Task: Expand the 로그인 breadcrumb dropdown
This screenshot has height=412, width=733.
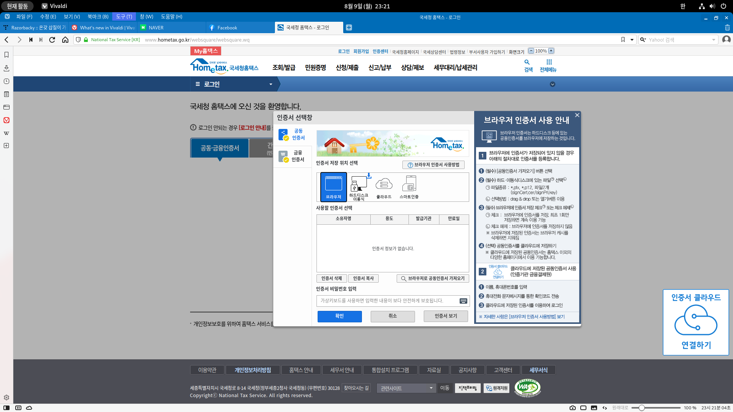Action: (x=271, y=84)
